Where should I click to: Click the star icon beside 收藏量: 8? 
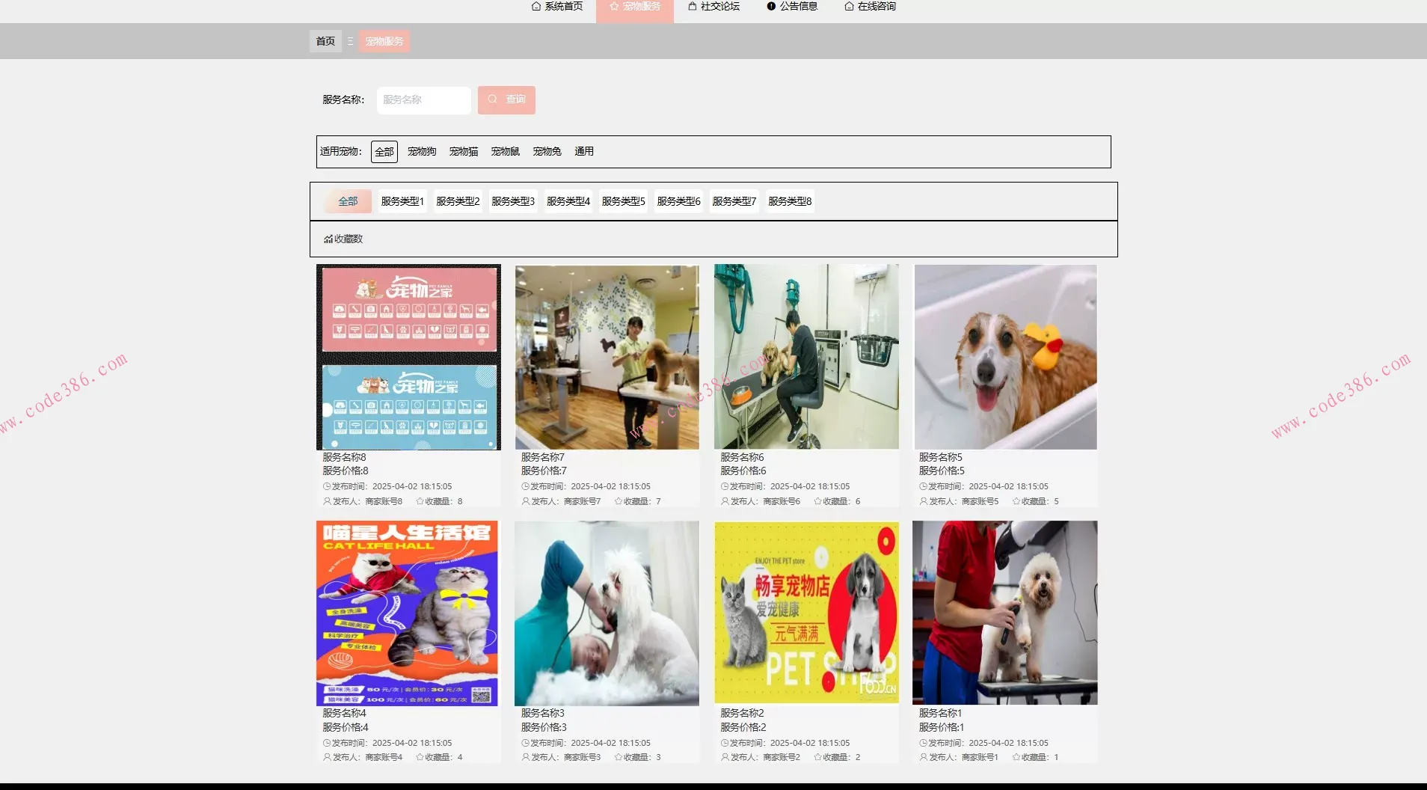[420, 501]
